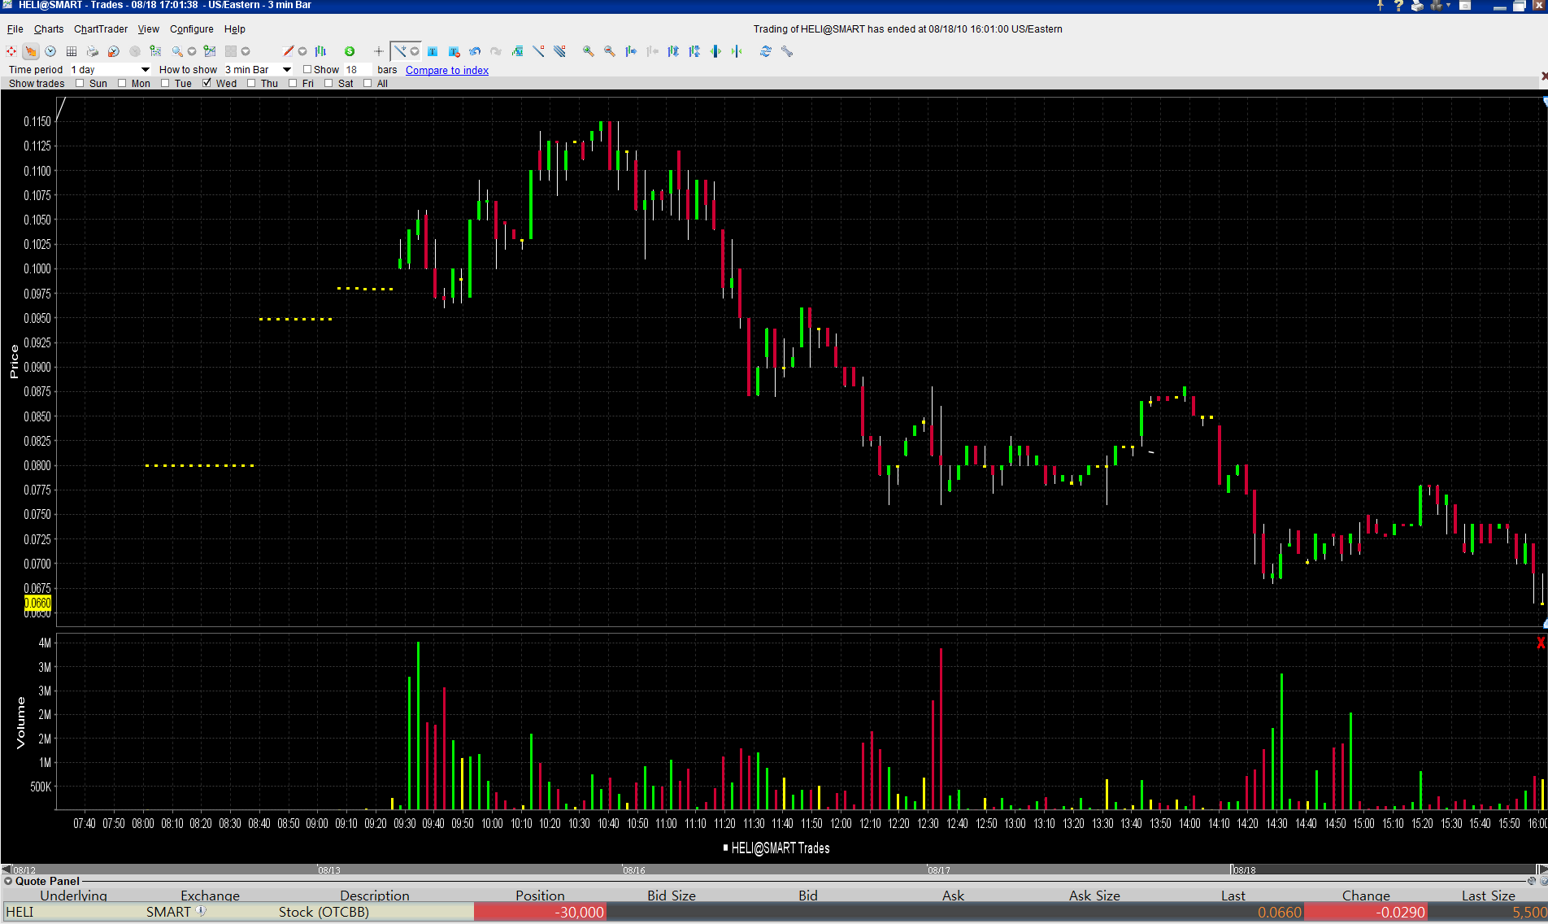This screenshot has height=924, width=1548.
Task: Open the Configure menu
Action: 191,28
